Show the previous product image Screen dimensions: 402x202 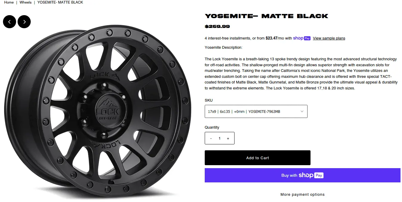[10, 22]
